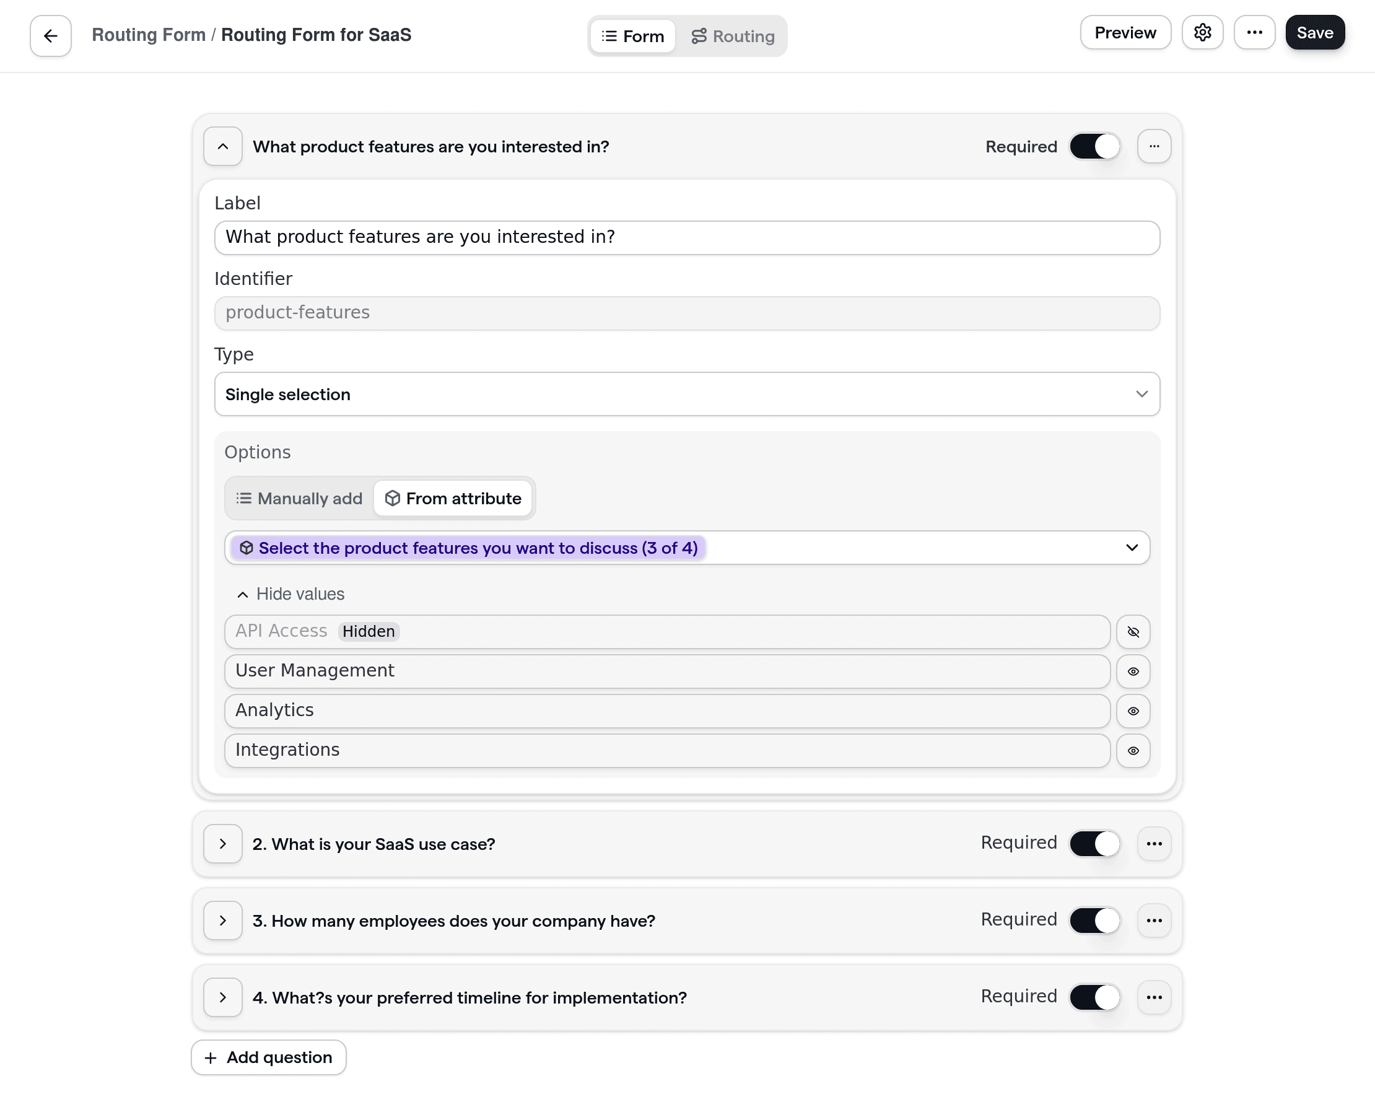1375x1094 pixels.
Task: Open options menu for the employees question
Action: click(1155, 921)
